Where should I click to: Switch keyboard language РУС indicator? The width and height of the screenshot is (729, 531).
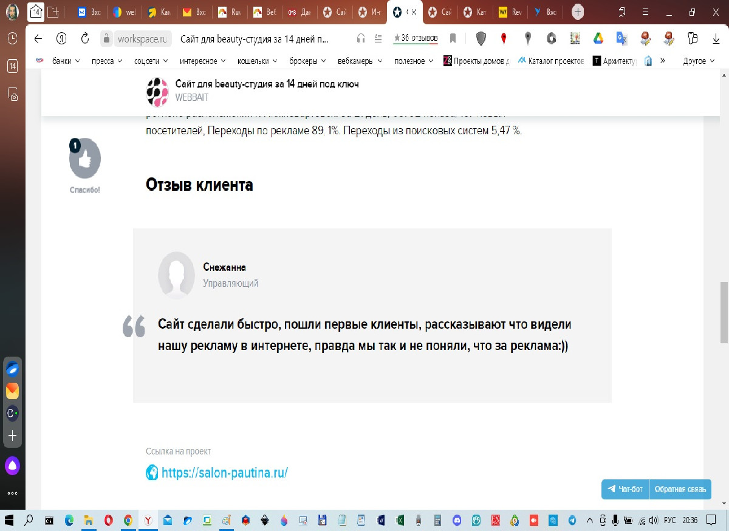pyautogui.click(x=669, y=521)
